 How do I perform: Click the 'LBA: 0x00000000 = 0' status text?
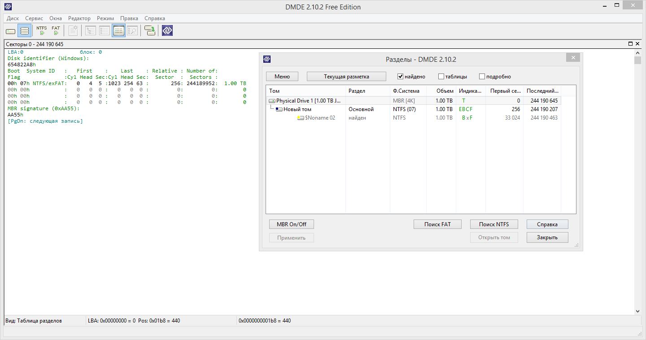point(112,321)
